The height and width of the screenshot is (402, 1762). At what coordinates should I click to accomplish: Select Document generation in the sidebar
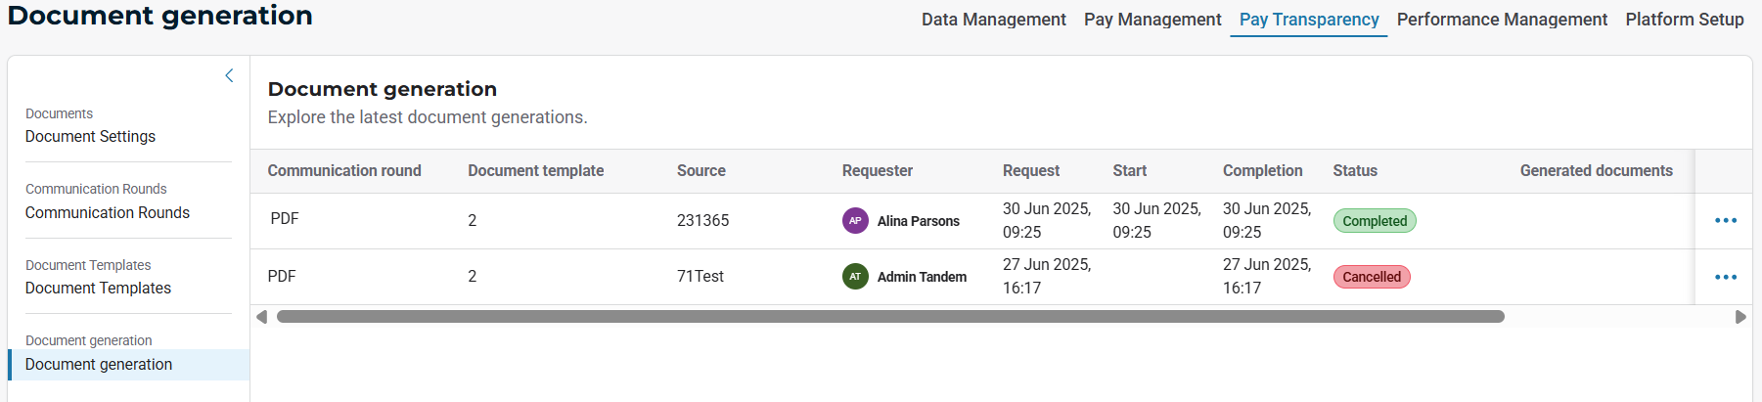[x=99, y=364]
